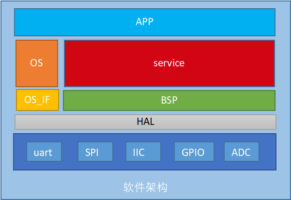This screenshot has width=291, height=200.
Task: Select the uart driver box
Action: (44, 152)
